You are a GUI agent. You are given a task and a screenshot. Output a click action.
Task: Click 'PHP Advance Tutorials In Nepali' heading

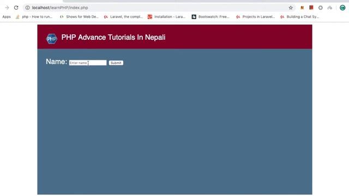click(x=113, y=38)
